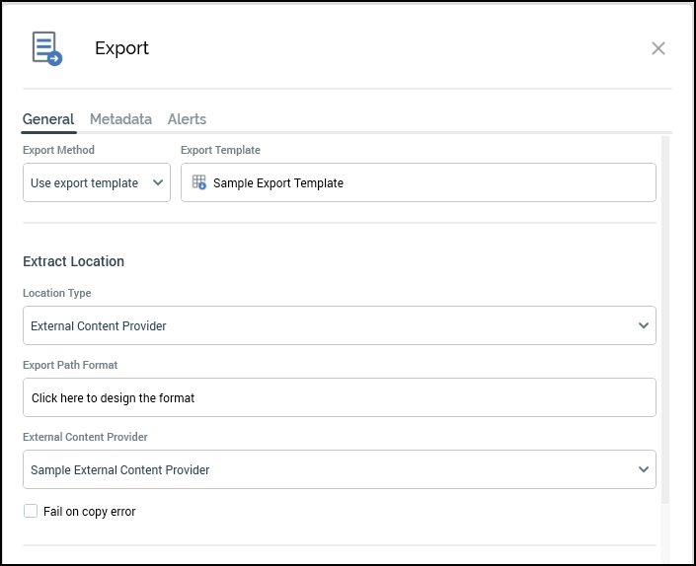
Task: Enable the Fail on copy error checkbox
Action: [31, 511]
